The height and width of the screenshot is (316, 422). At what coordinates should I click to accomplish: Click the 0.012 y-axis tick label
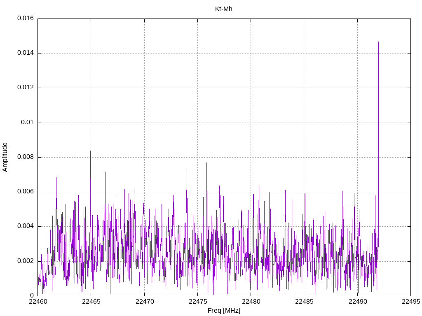tap(26, 88)
